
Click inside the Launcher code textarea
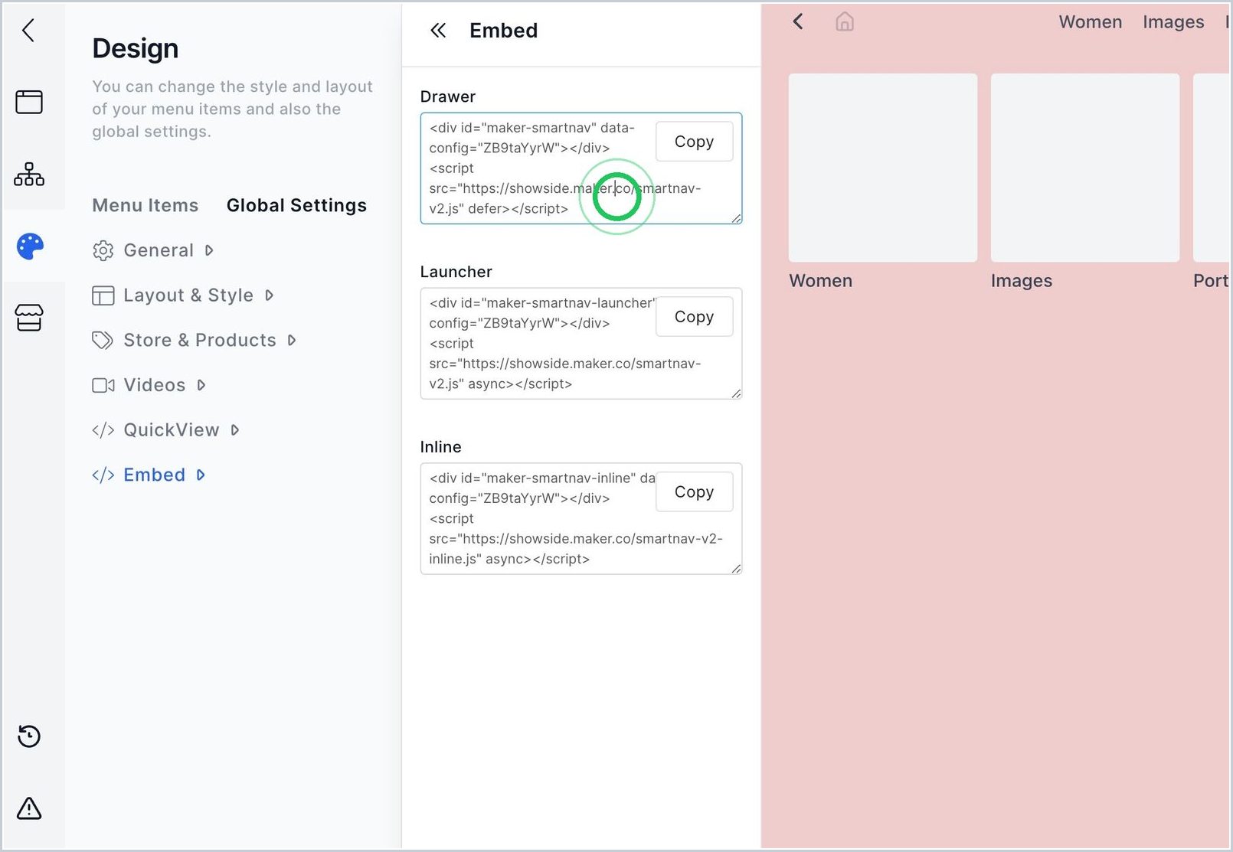pyautogui.click(x=581, y=344)
